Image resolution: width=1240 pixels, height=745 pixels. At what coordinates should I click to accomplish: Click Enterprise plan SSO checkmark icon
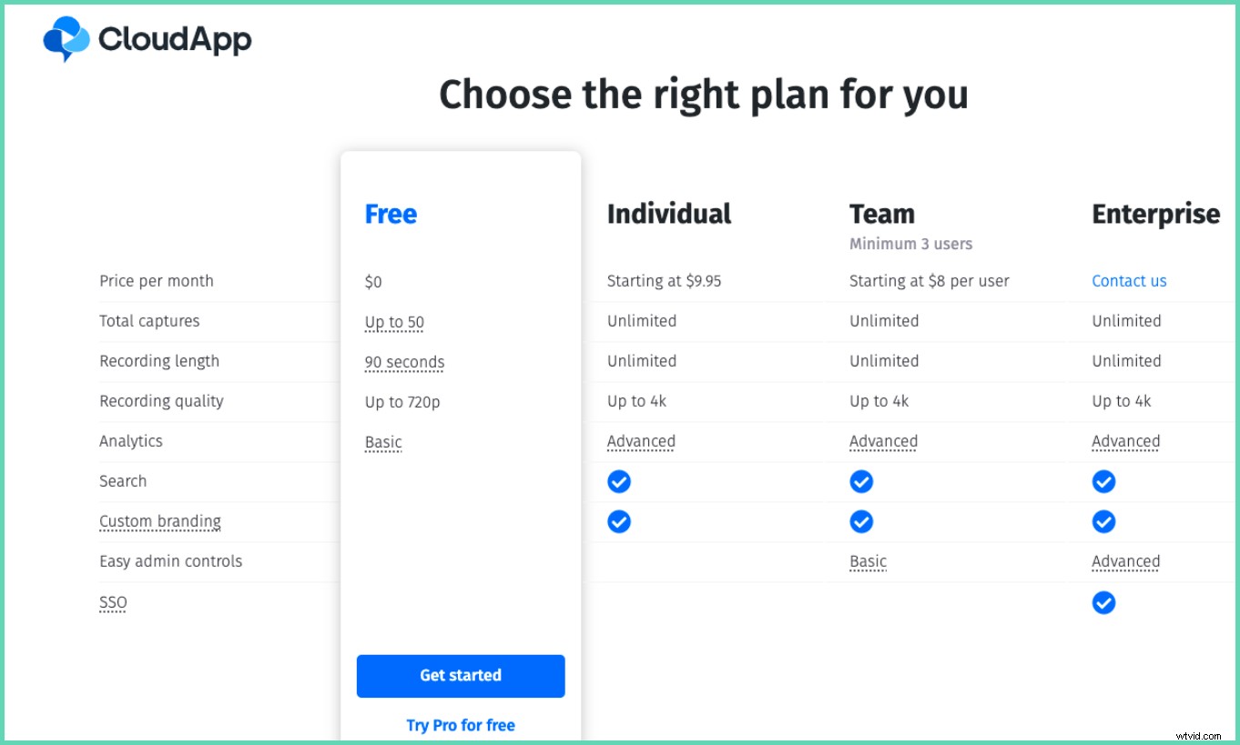pos(1103,602)
